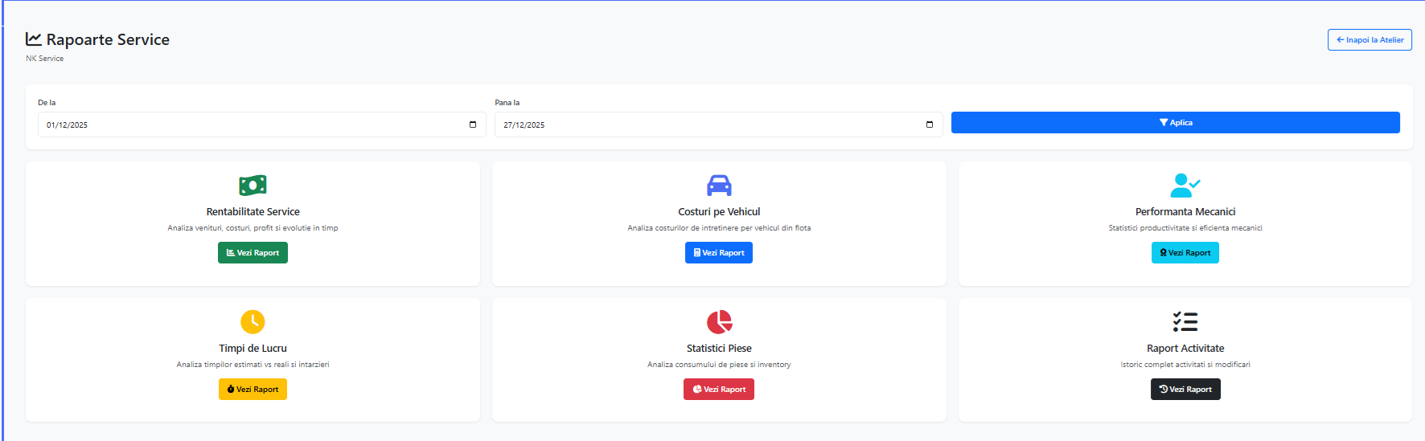
Task: Apply date filter with Aplica button
Action: (1176, 123)
